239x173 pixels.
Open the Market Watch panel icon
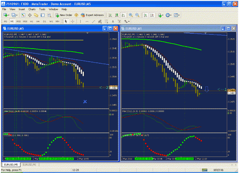point(23,15)
